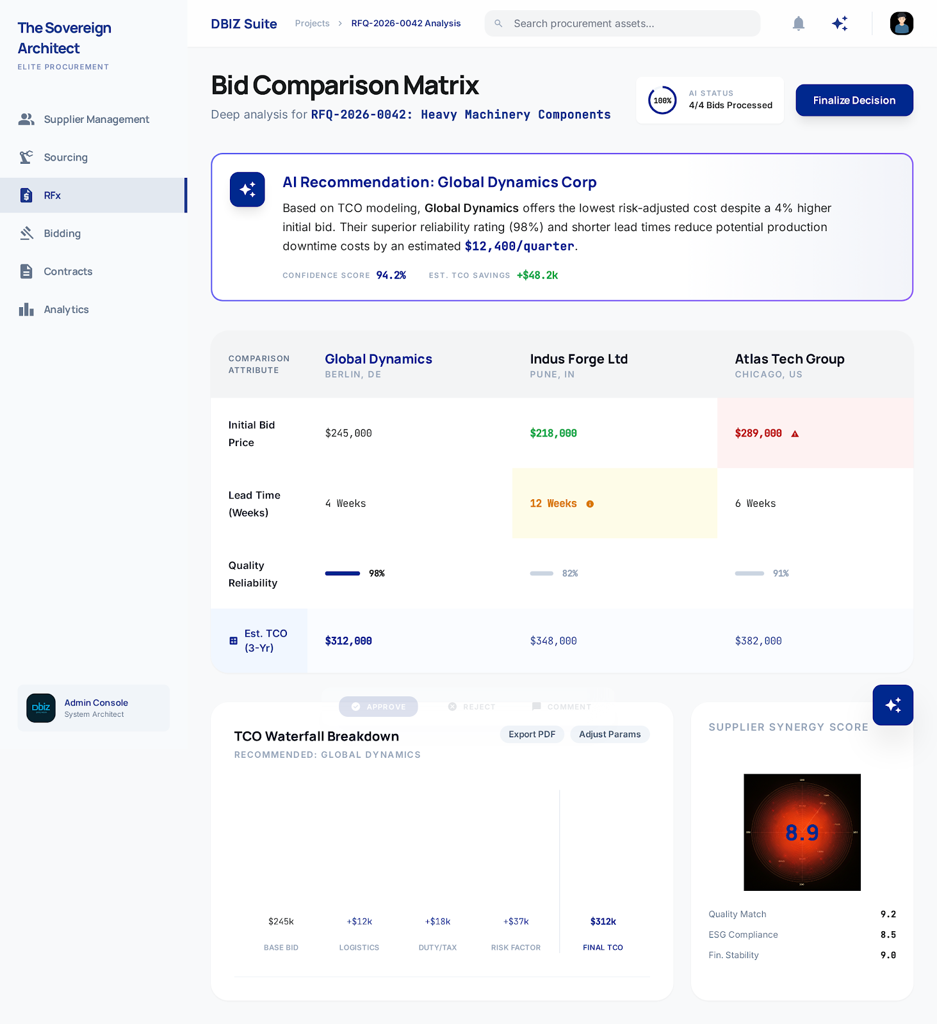Open the Sourcing section

click(94, 157)
